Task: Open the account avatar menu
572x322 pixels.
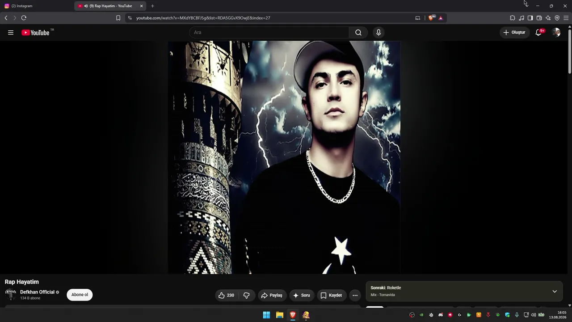Action: tap(556, 32)
